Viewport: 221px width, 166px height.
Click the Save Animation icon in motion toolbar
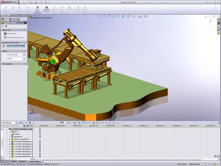point(75,123)
